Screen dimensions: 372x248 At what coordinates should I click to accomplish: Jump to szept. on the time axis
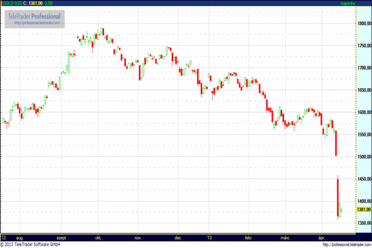(x=61, y=237)
